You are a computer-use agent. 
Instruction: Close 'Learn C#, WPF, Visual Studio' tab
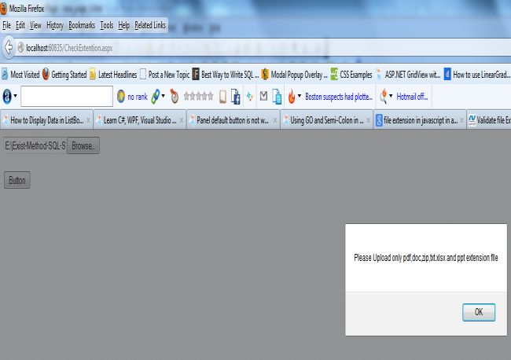pos(182,120)
